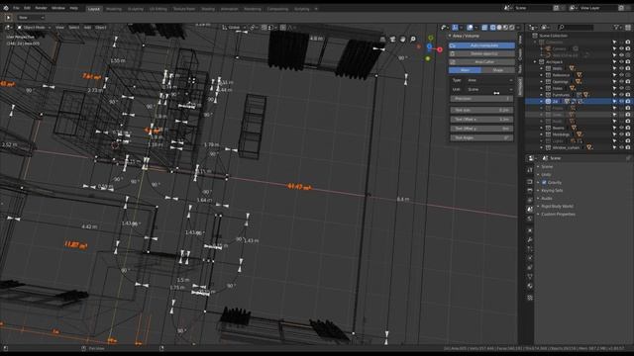Click the zoom magnifier navigation gizmo
The image size is (634, 356).
click(413, 40)
